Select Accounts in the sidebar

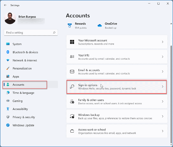31,84
